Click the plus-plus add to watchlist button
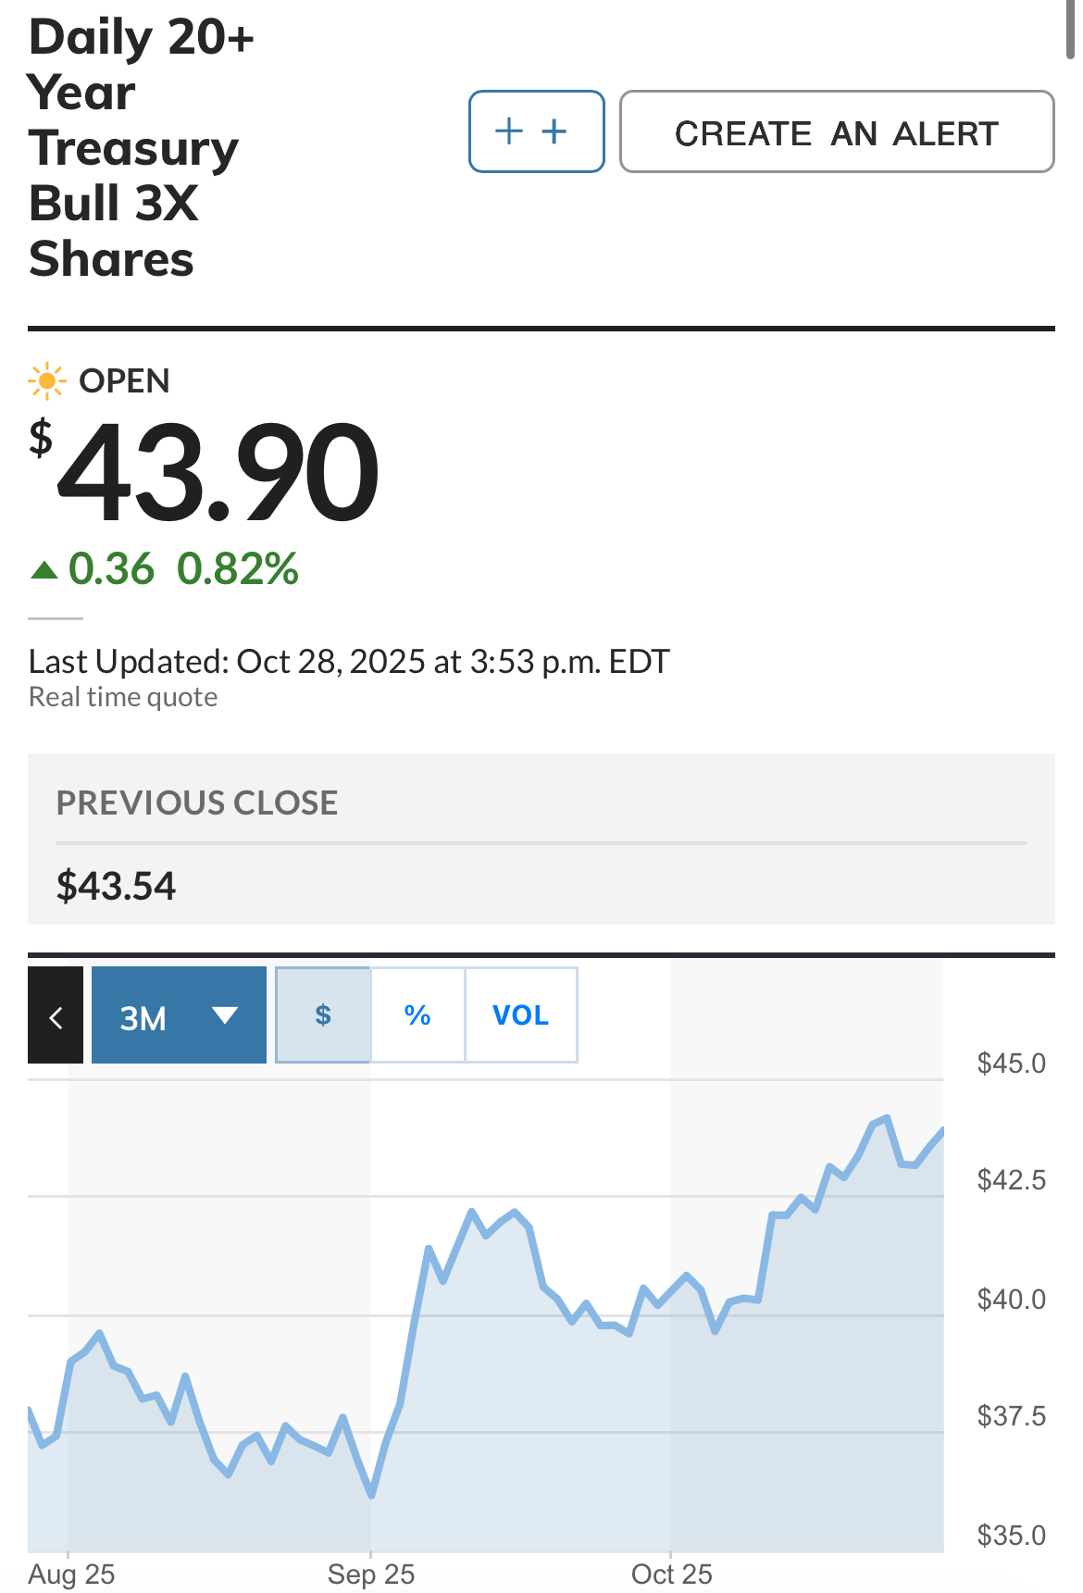The image size is (1083, 1593). (536, 131)
